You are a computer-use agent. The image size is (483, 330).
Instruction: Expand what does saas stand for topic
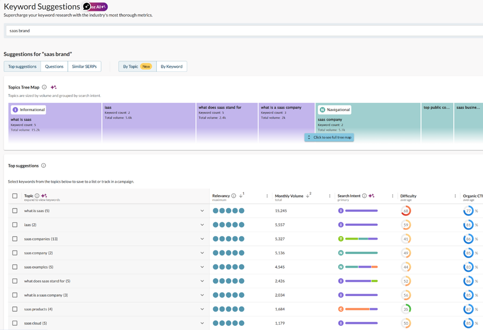pos(202,281)
